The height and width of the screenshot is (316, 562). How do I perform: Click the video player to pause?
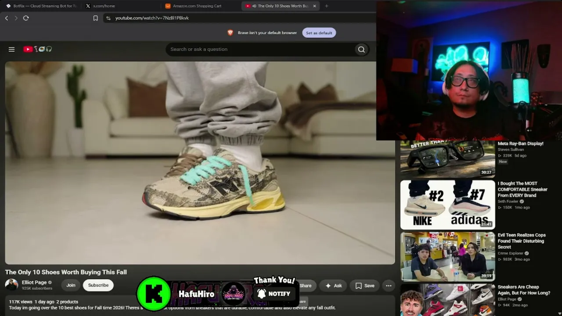(x=200, y=163)
